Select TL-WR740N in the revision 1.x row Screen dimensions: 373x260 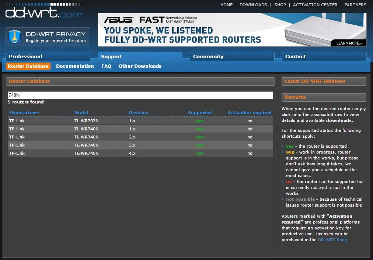(86, 129)
